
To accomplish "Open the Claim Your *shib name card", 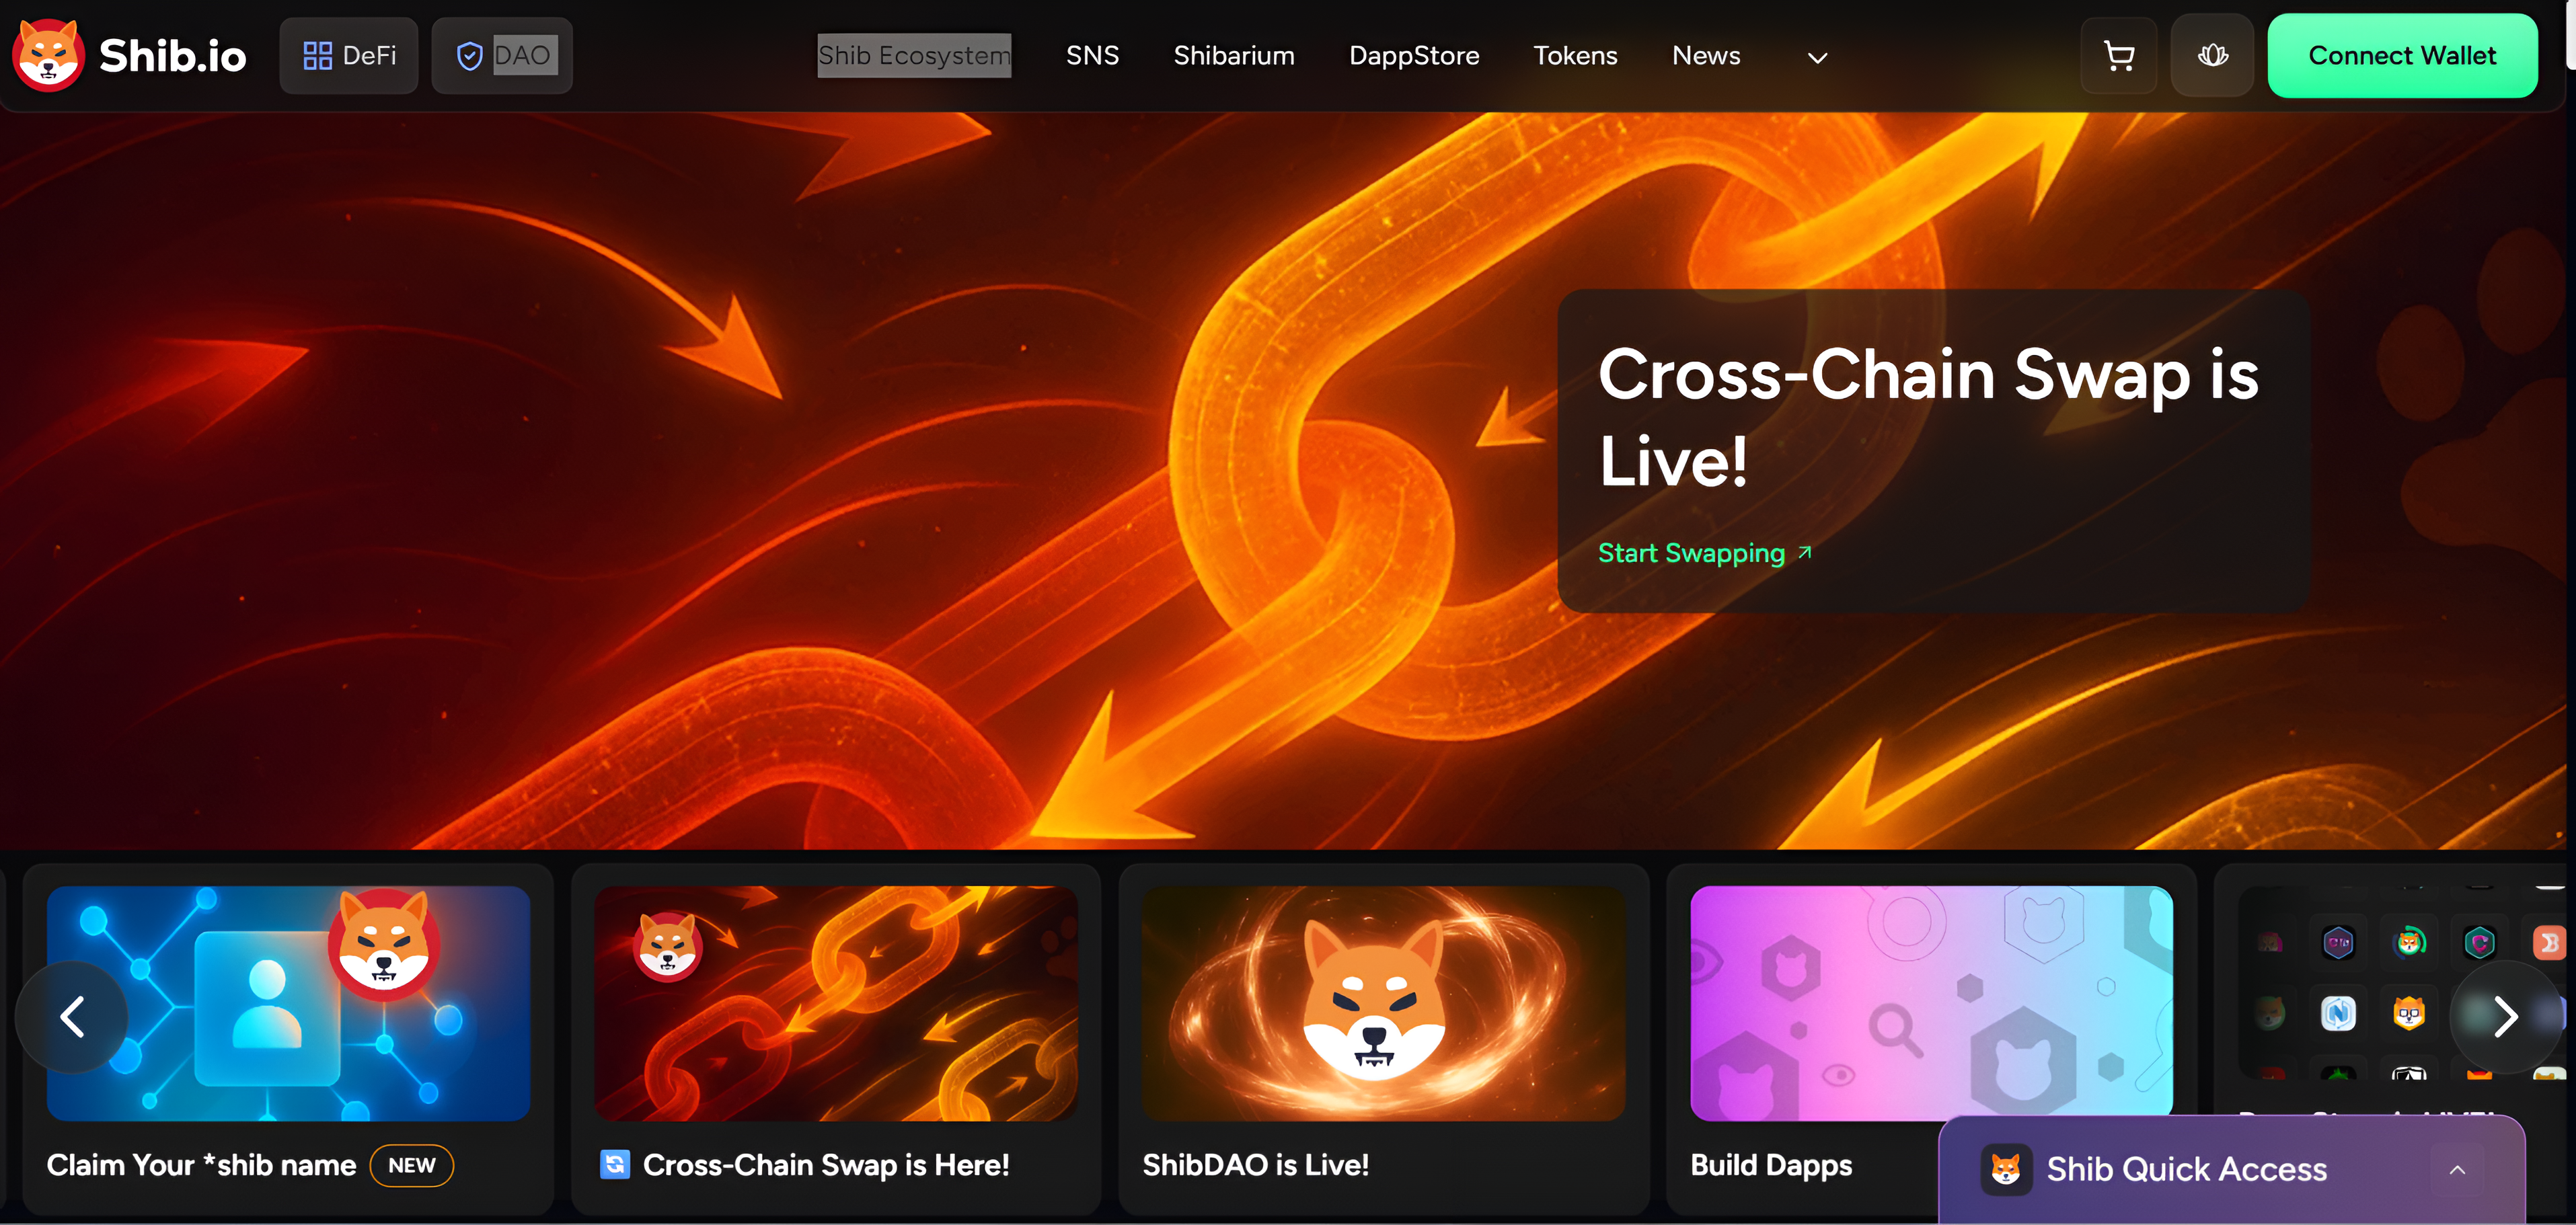I will [288, 1039].
